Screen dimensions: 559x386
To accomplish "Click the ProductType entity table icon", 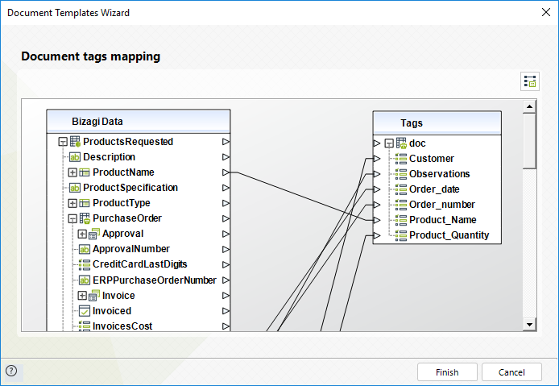I will click(x=84, y=203).
